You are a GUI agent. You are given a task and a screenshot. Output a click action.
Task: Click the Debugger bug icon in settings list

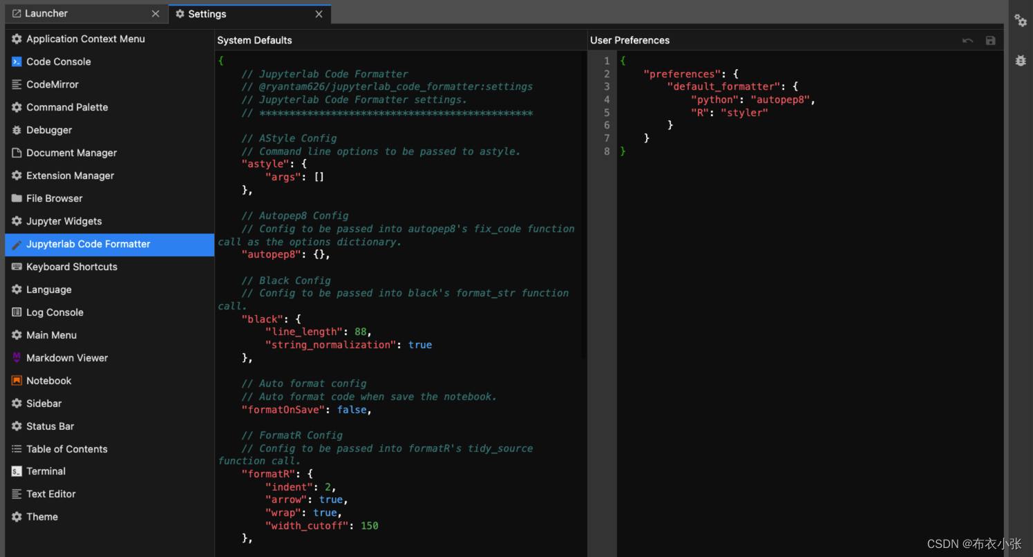pyautogui.click(x=17, y=131)
